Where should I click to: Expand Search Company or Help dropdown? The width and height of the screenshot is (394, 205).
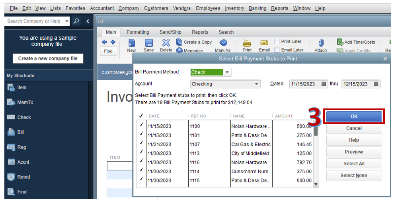pos(66,21)
